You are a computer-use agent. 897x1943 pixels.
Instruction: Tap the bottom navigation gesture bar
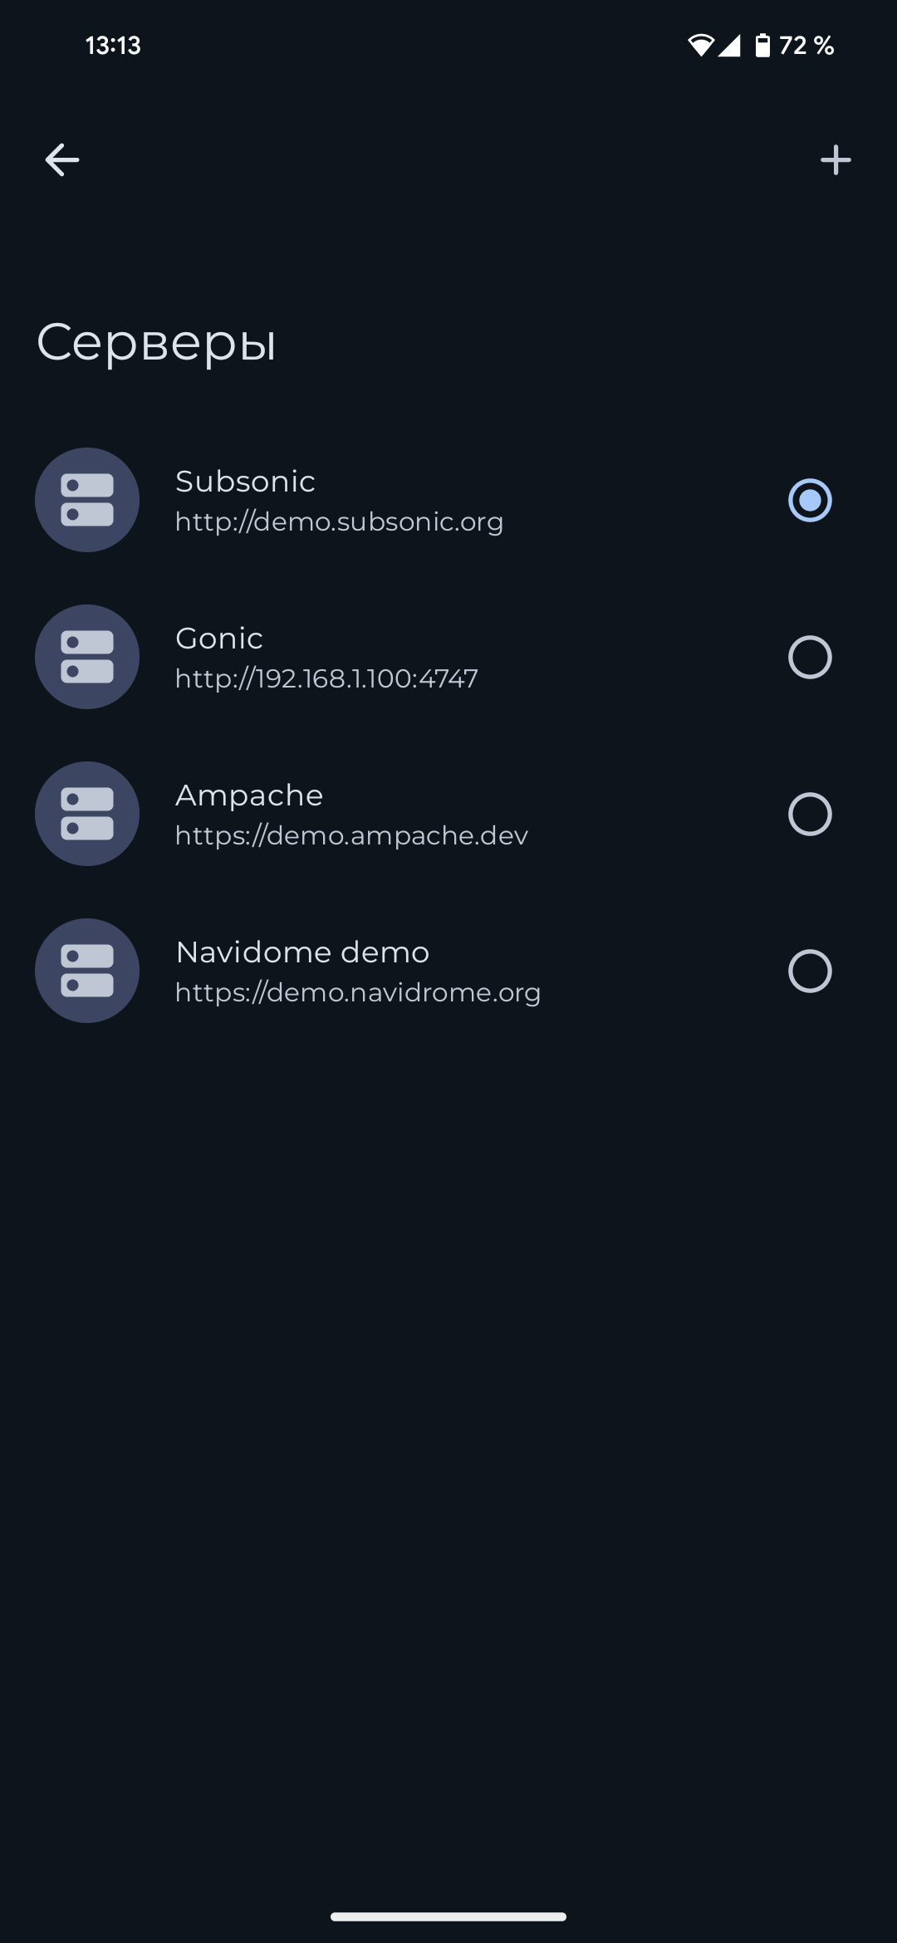click(x=448, y=1916)
